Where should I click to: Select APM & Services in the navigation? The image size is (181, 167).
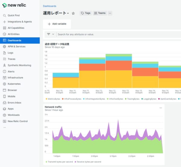click(x=17, y=47)
